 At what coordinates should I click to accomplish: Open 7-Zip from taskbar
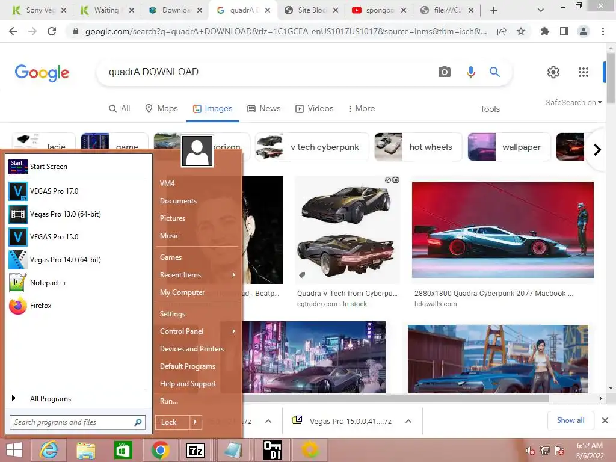[x=196, y=450]
